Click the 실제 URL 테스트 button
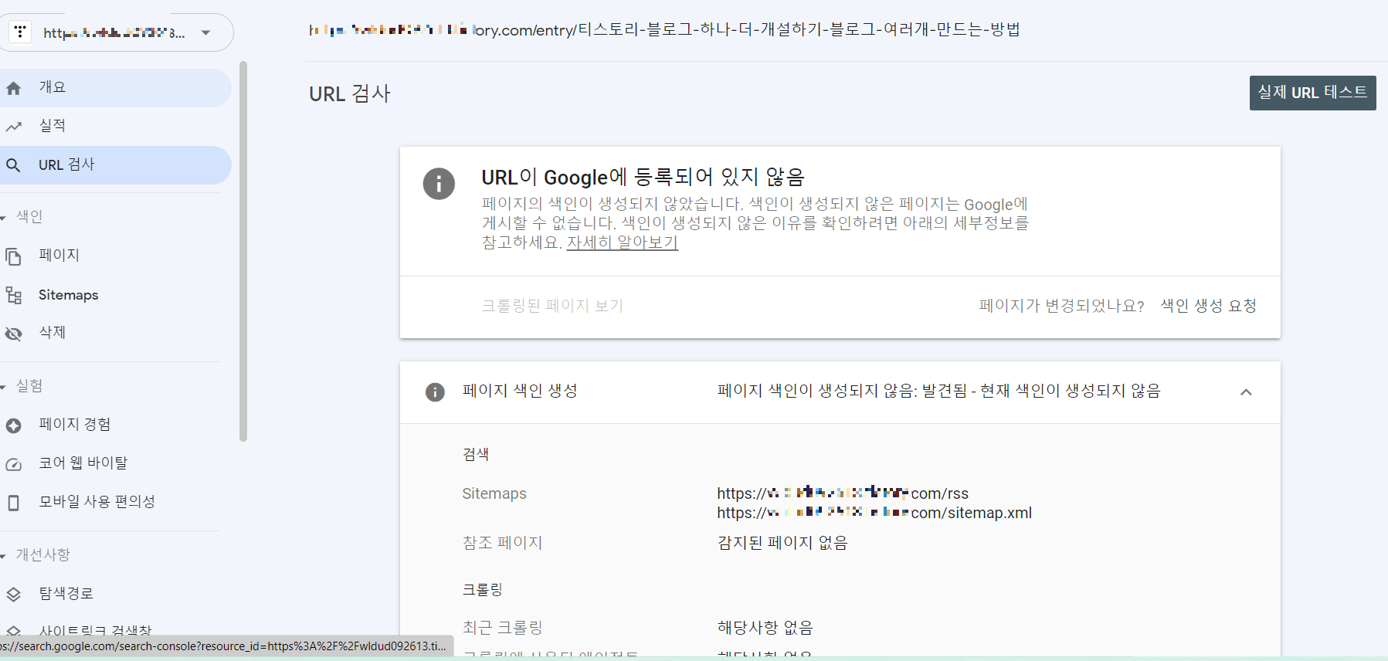 pyautogui.click(x=1312, y=93)
